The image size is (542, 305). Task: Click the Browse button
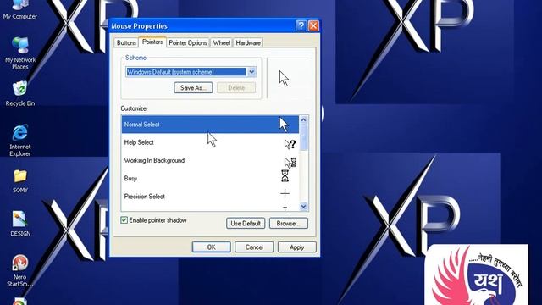[x=288, y=224]
